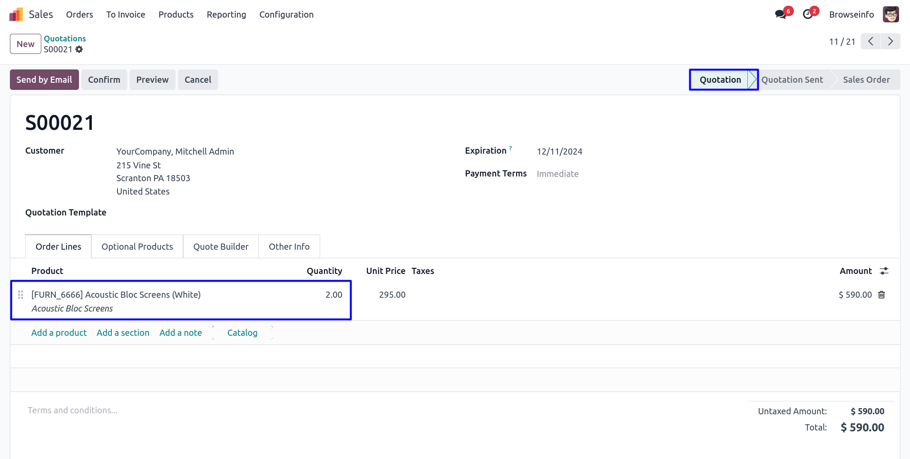910x459 pixels.
Task: Open the Orders dropdown menu
Action: 79,15
